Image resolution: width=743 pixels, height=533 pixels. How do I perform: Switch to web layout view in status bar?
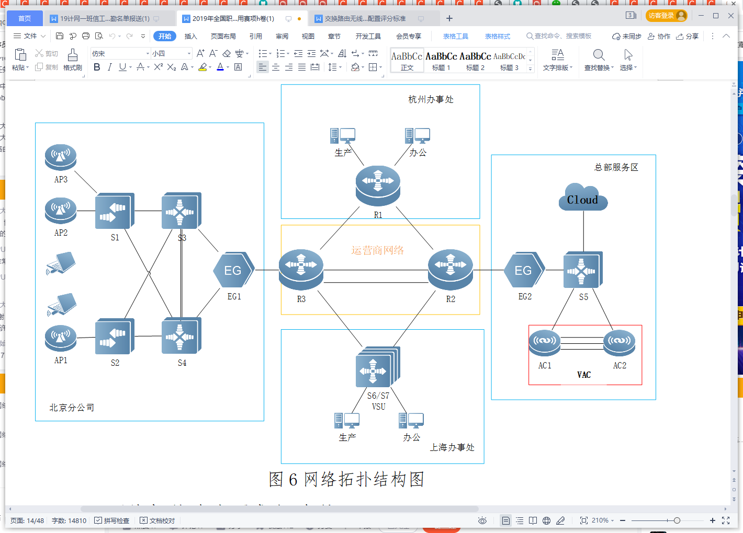[x=546, y=520]
